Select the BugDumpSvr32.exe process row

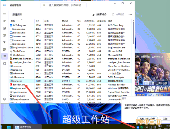71,47
